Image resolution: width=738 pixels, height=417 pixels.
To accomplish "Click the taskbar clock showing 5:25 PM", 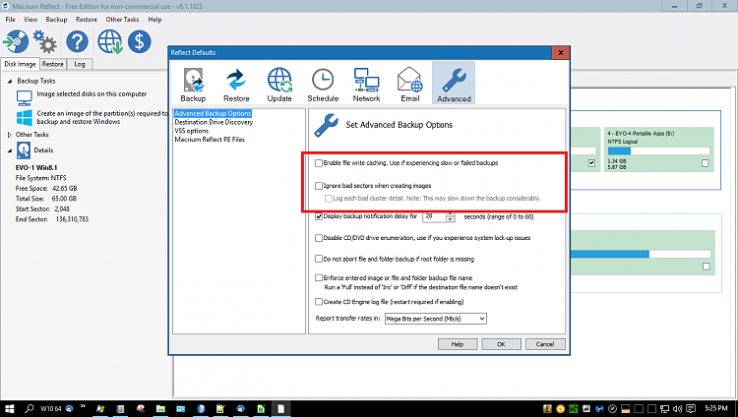I will pos(716,408).
